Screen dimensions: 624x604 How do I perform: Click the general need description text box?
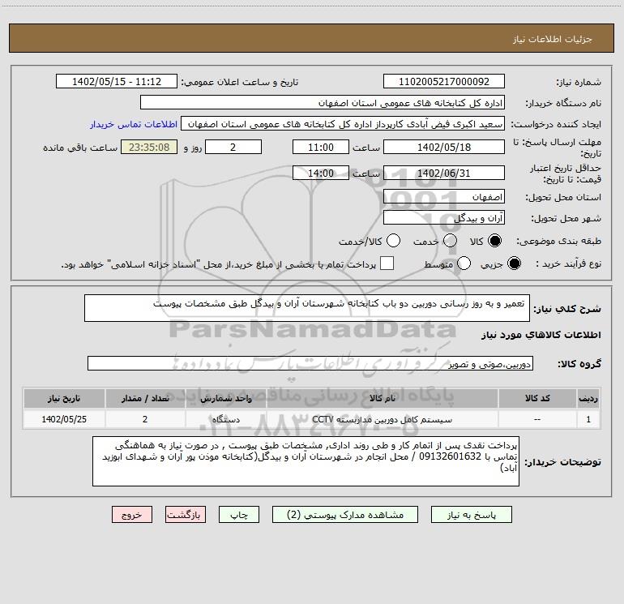tap(307, 308)
